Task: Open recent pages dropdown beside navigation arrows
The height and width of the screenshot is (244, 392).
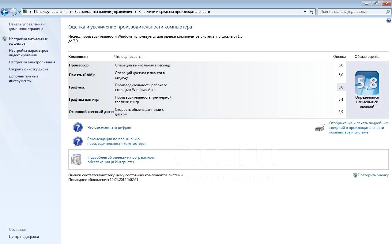Action: (x=19, y=12)
